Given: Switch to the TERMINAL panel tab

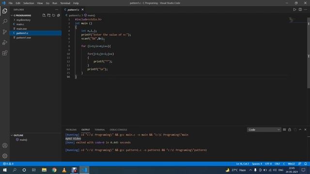Looking at the screenshot, I should pos(100,130).
